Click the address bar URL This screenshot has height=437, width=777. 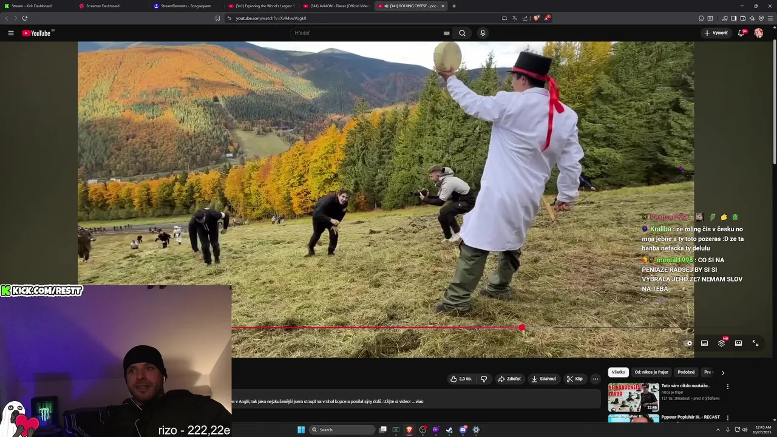click(x=271, y=18)
